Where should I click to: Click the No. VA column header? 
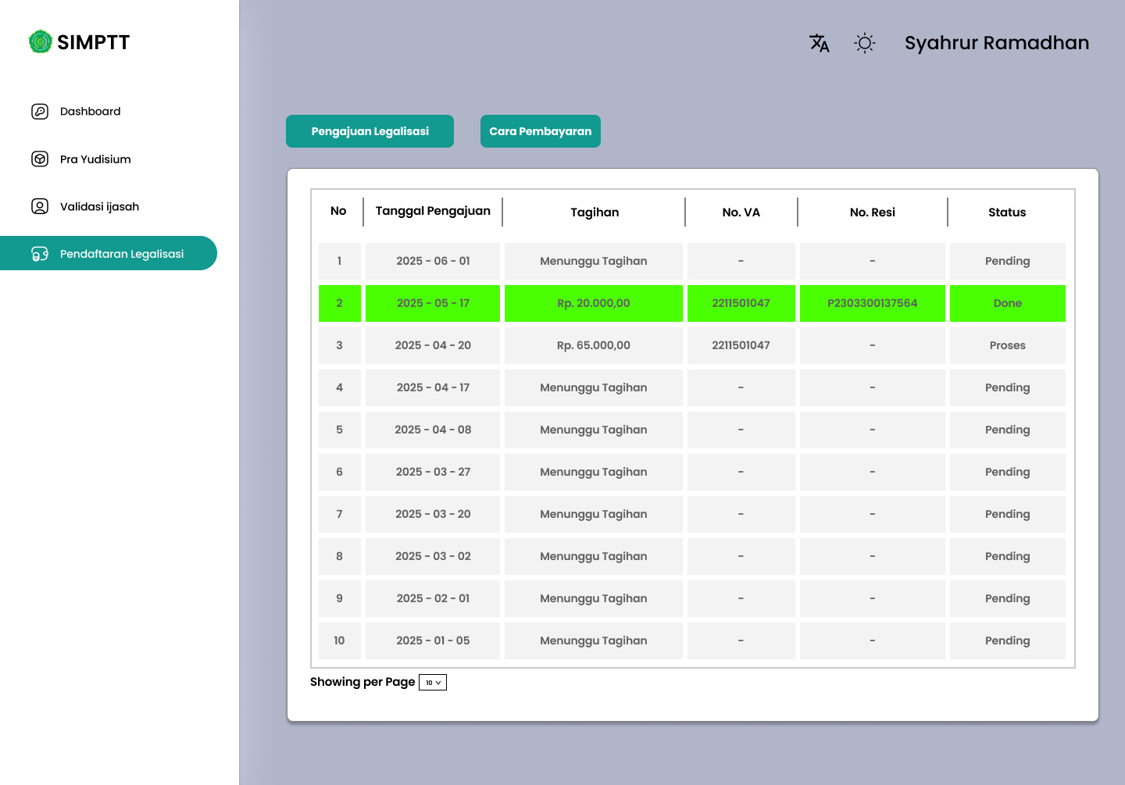[x=741, y=212]
